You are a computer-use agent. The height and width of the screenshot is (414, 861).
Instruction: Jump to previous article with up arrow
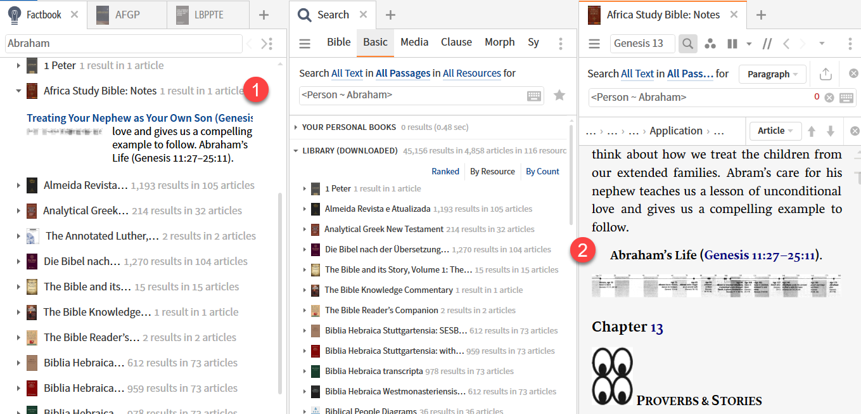click(811, 131)
